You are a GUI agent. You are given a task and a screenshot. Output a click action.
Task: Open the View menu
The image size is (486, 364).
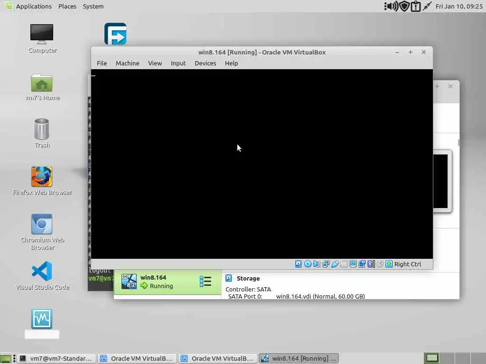tap(155, 63)
